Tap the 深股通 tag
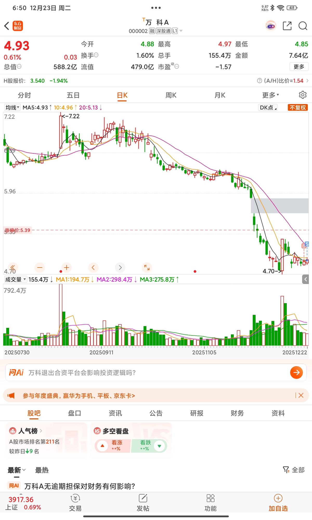Screen dimensions: 312x520 (163, 31)
